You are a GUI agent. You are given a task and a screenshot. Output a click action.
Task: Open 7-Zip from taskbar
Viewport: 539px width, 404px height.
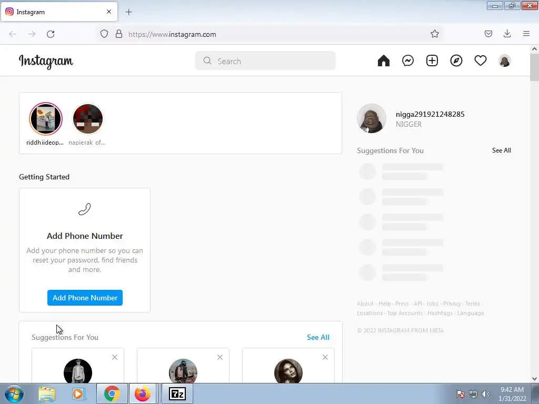point(177,393)
